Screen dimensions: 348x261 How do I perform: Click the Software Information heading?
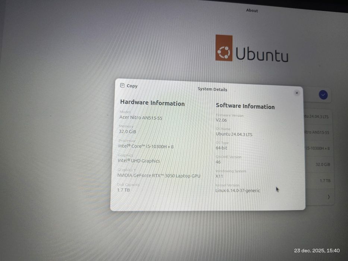pos(245,106)
